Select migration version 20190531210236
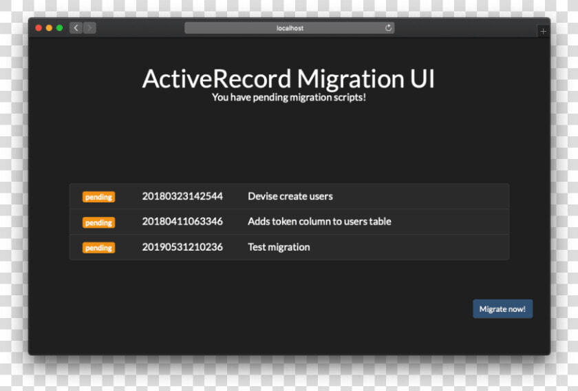The width and height of the screenshot is (578, 391). click(182, 246)
